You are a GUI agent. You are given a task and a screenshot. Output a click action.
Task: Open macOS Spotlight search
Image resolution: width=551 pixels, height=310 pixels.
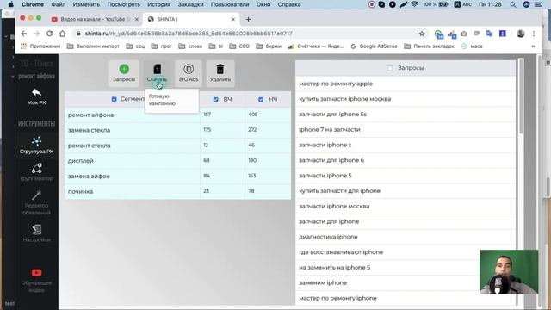click(x=513, y=4)
